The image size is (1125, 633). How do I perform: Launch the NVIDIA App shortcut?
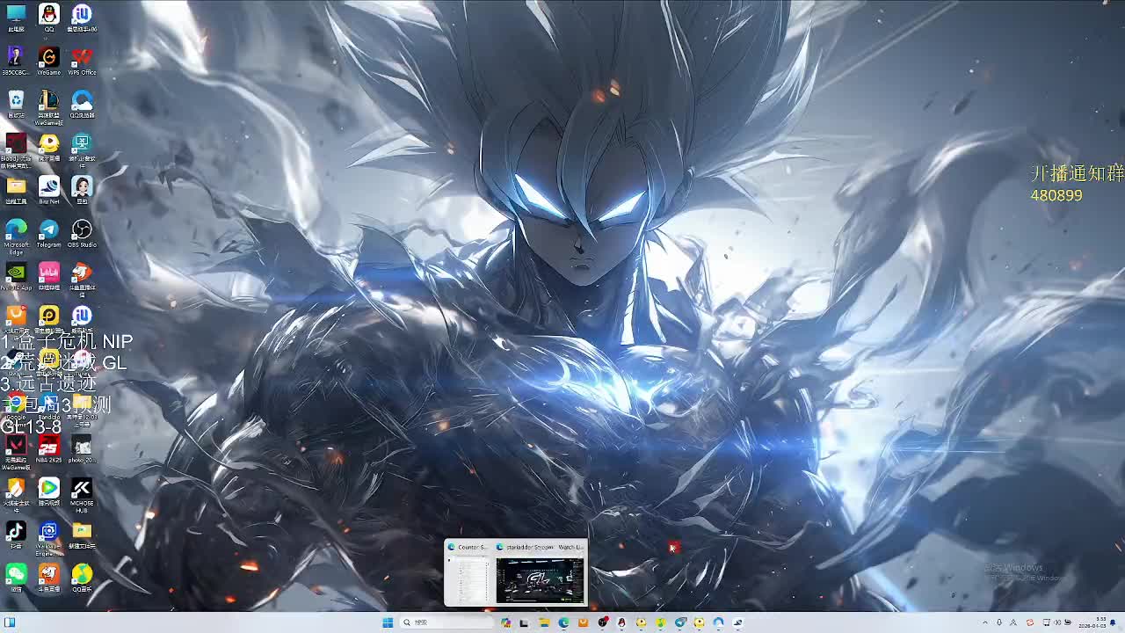(x=16, y=273)
